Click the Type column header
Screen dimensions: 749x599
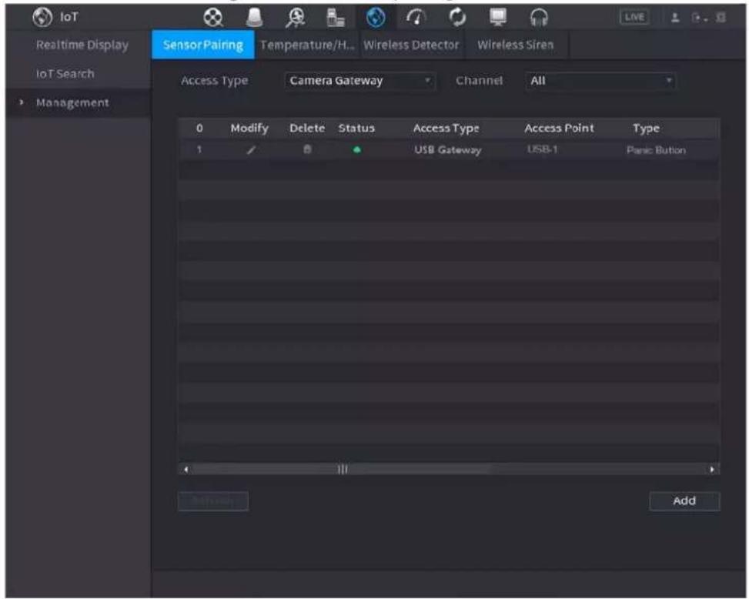pos(647,128)
